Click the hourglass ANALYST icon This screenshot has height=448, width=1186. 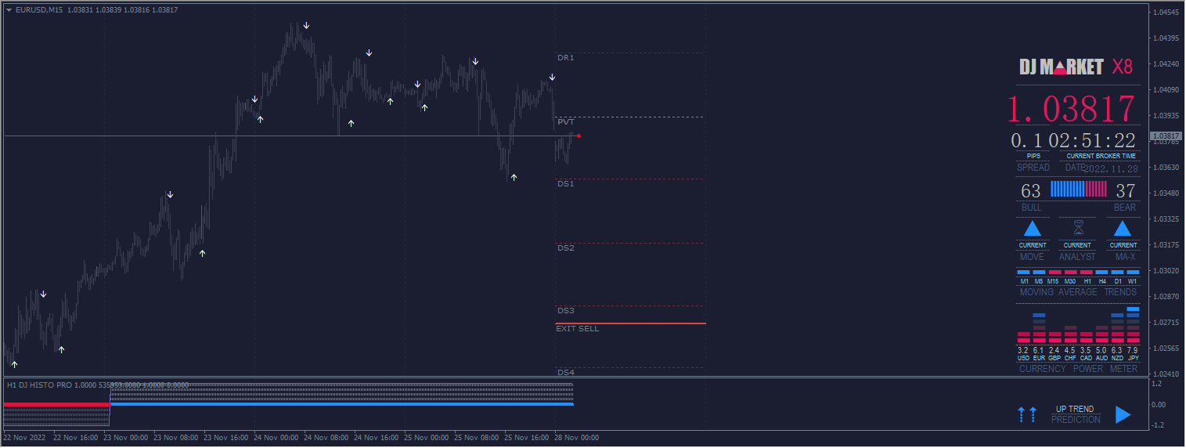click(1077, 228)
